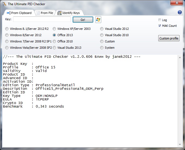The width and height of the screenshot is (185, 150).
Task: Click the Windows flag icon button
Action: coord(98,20)
